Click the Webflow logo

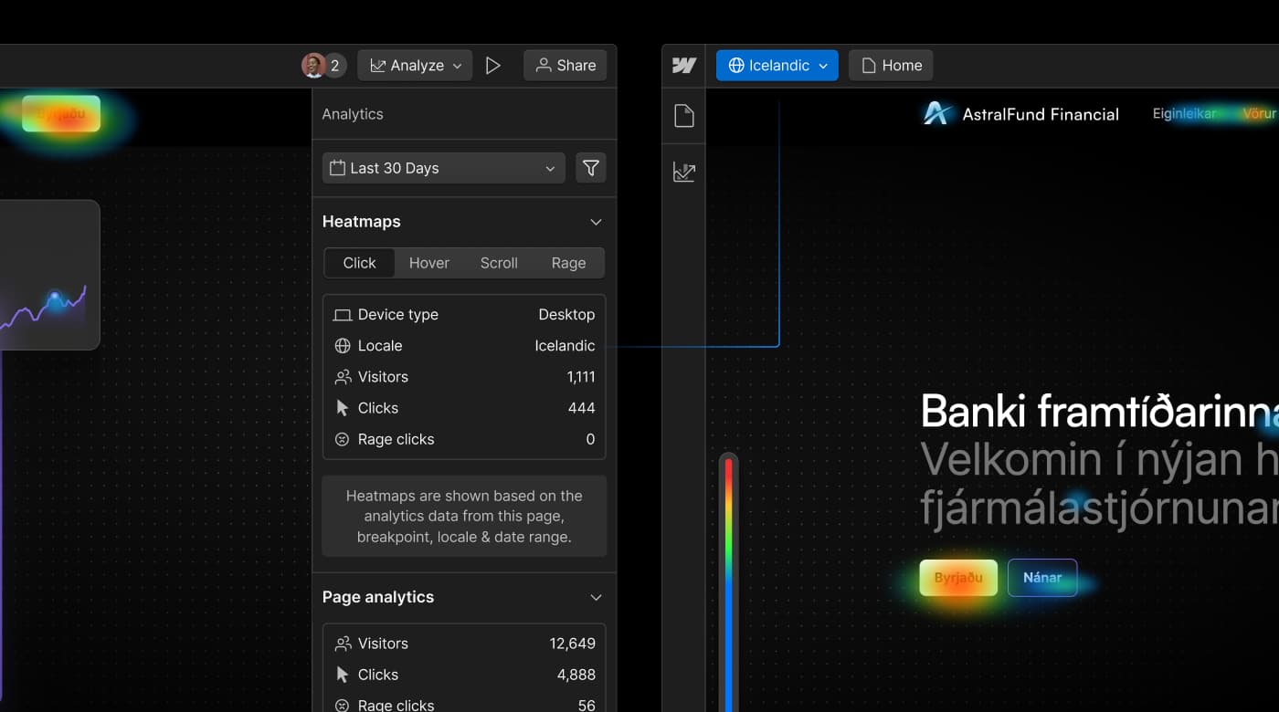(683, 65)
